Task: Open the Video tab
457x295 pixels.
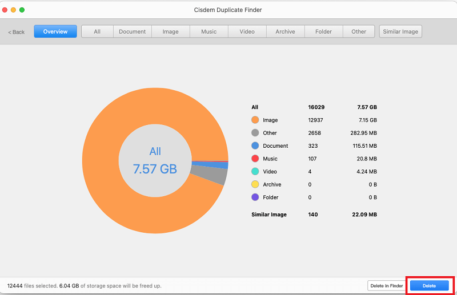Action: [247, 31]
